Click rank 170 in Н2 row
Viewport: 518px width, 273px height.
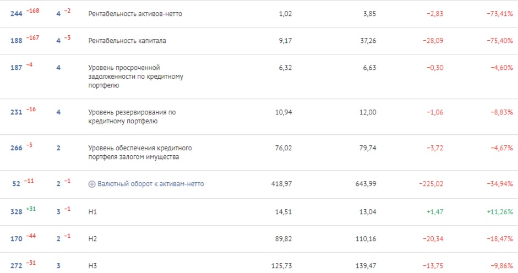[17, 239]
